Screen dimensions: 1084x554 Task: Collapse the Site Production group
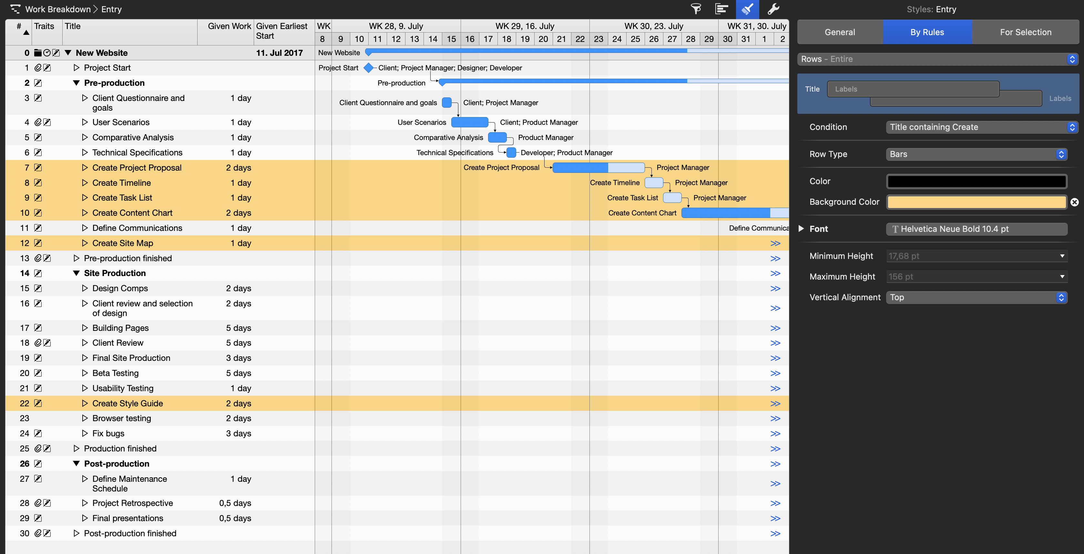pyautogui.click(x=76, y=273)
